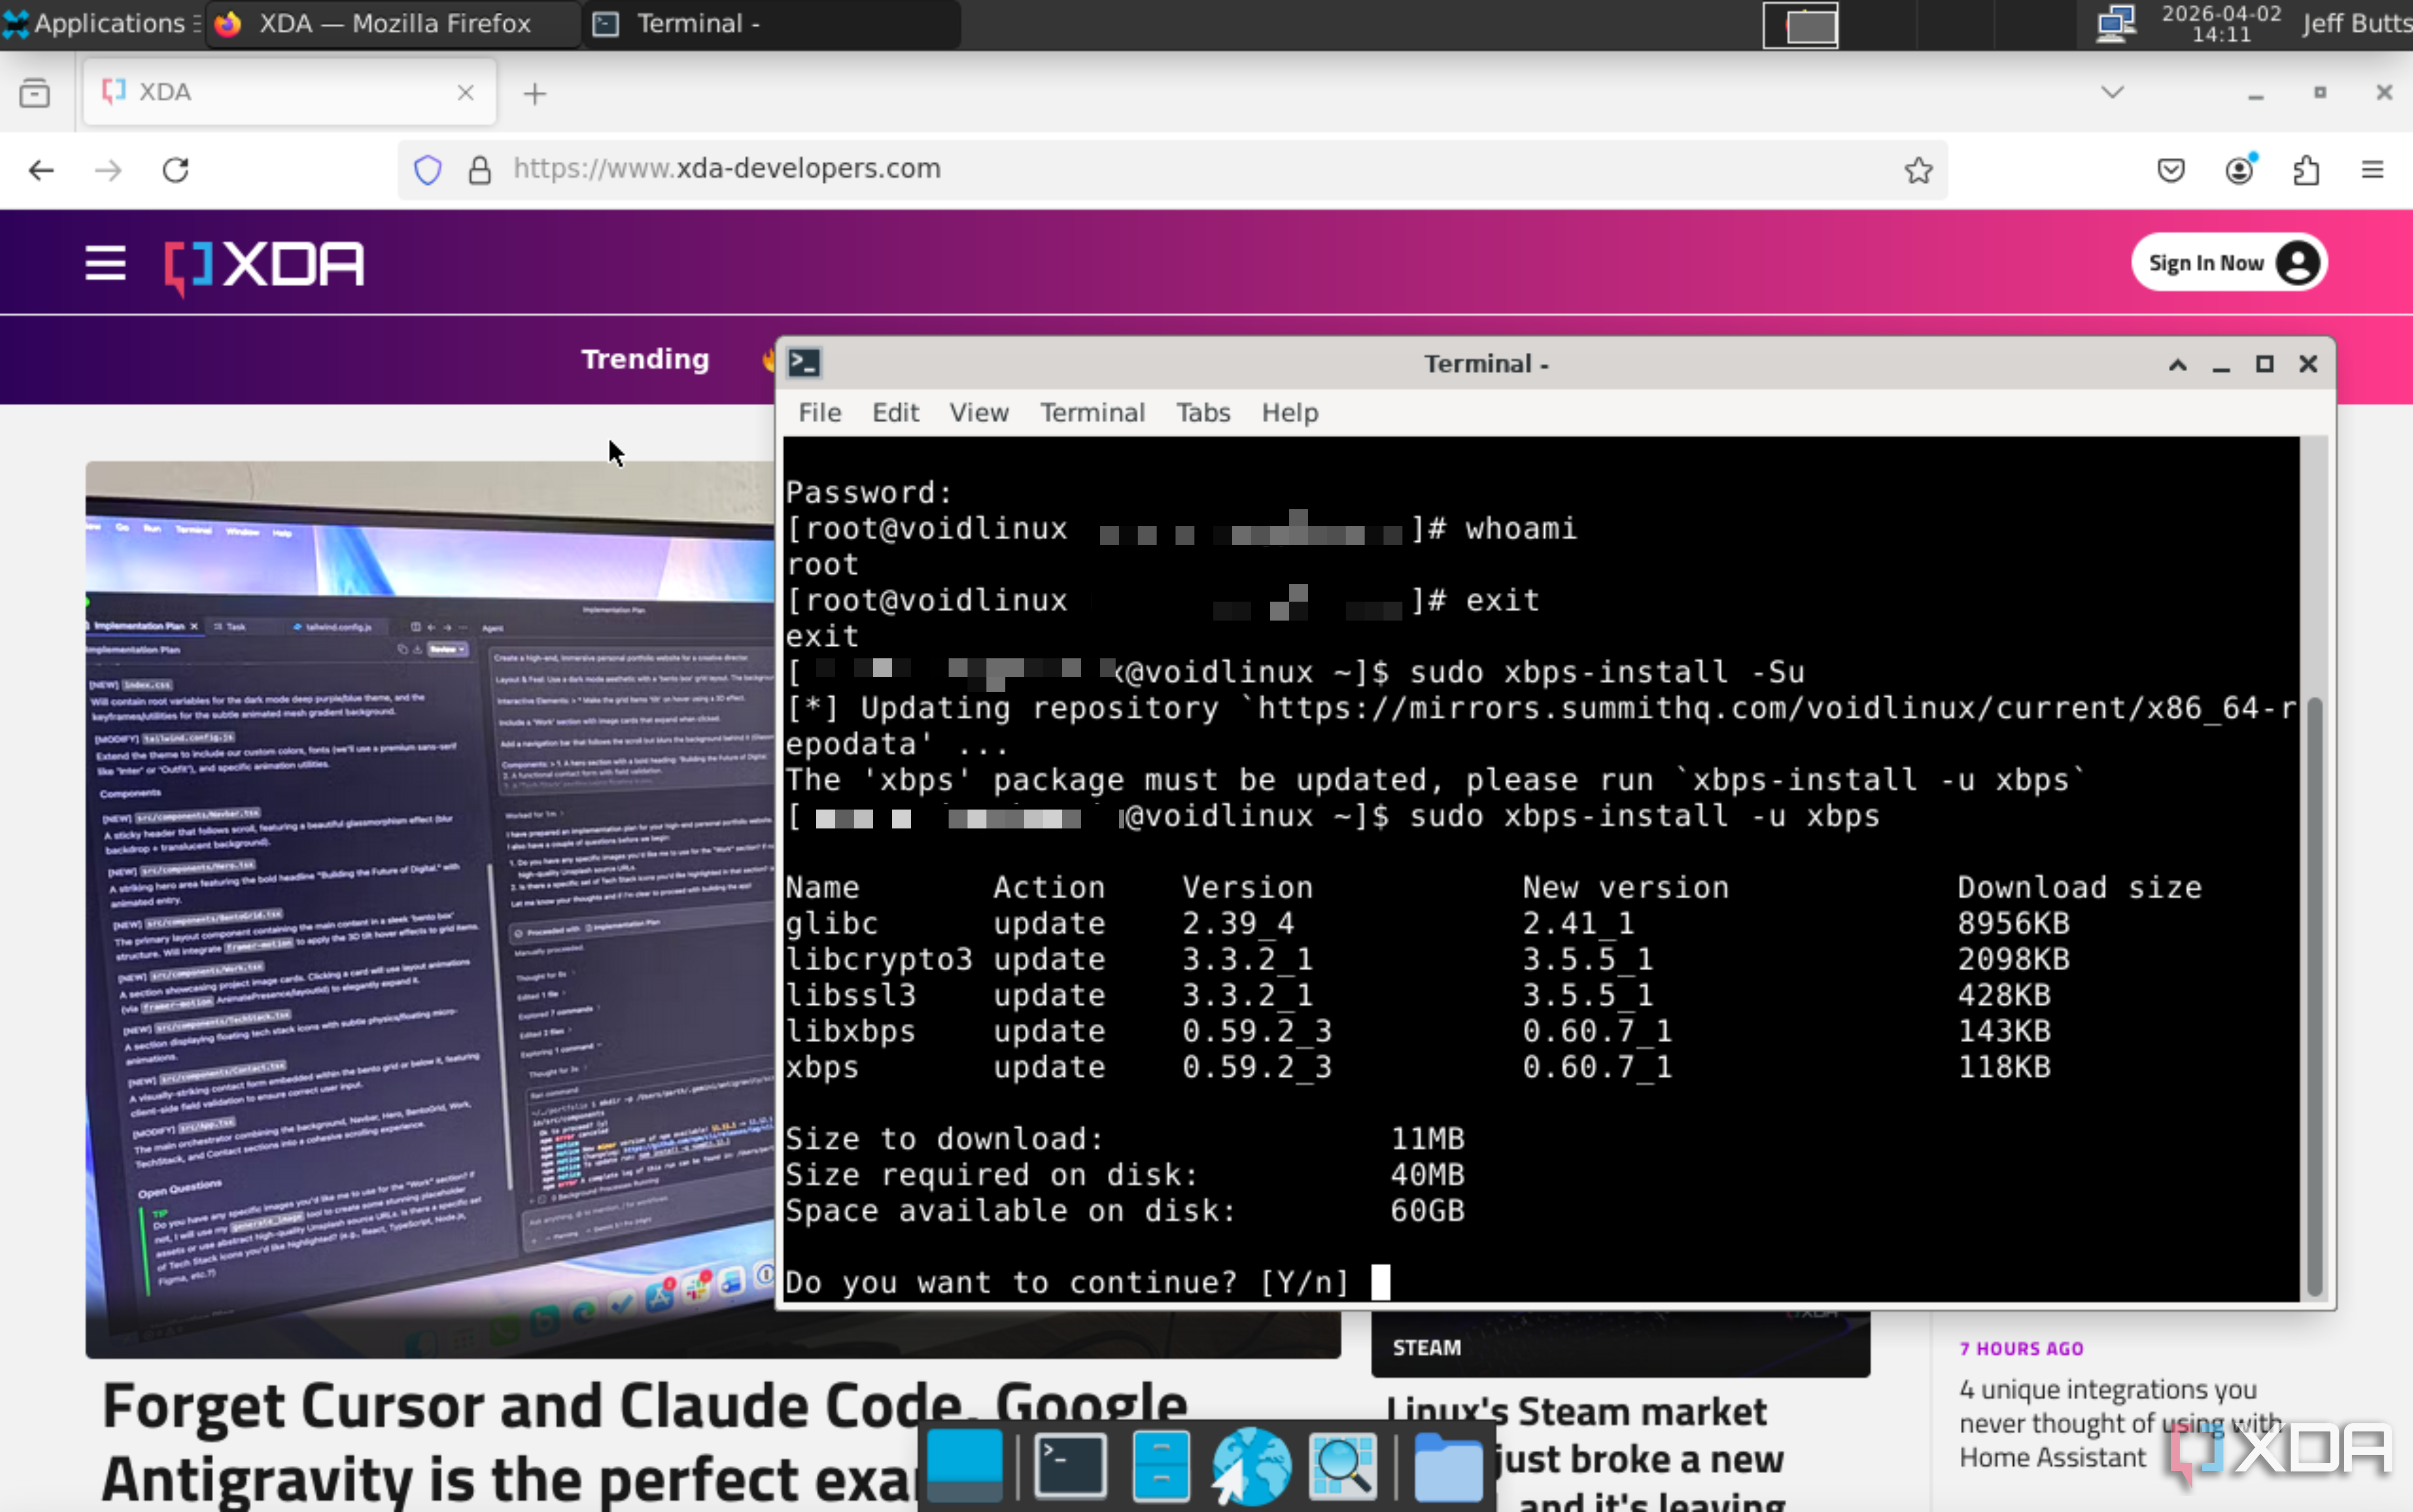Open the home folder icon in dock
2413x1512 pixels.
click(x=1448, y=1466)
